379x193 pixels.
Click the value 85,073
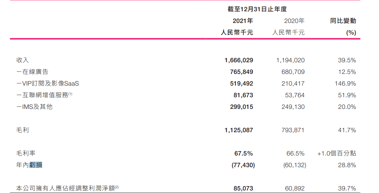point(243,188)
